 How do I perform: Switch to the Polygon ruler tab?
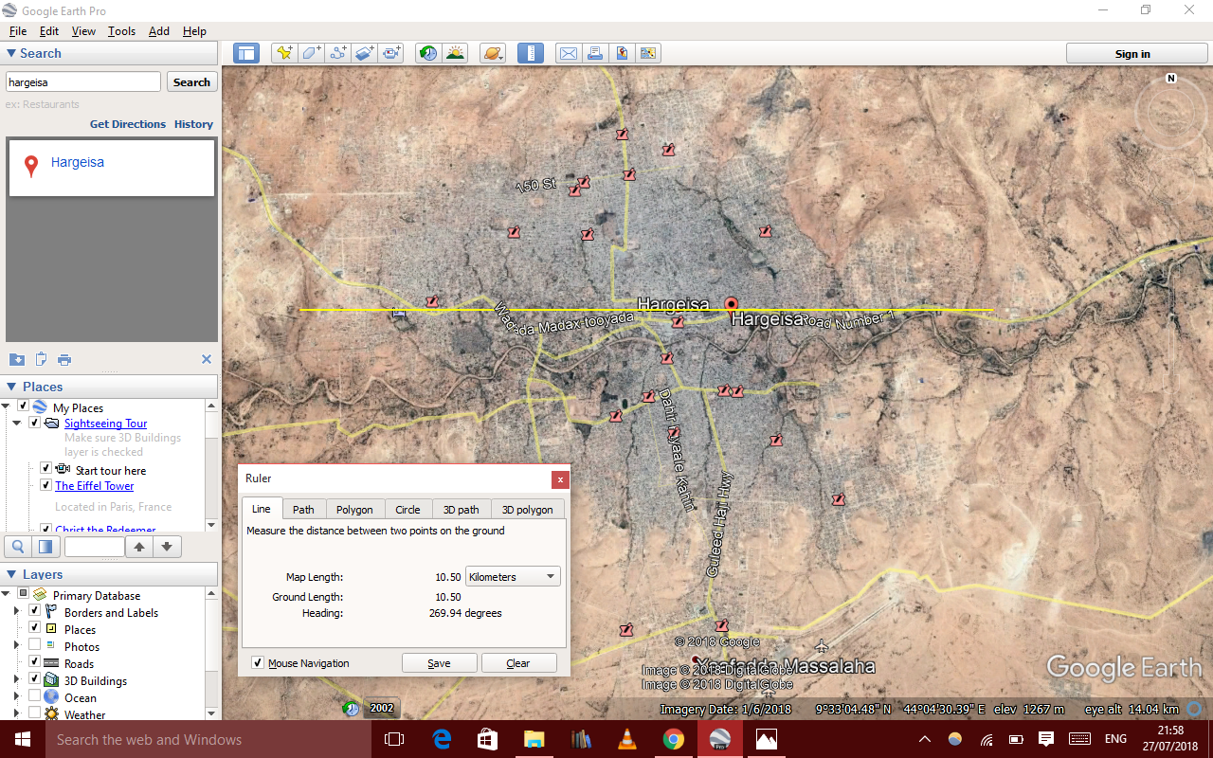click(x=354, y=510)
